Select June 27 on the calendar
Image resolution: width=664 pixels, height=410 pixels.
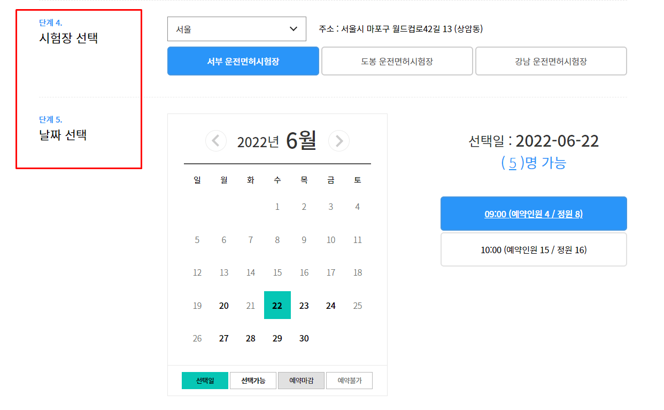[x=223, y=338]
